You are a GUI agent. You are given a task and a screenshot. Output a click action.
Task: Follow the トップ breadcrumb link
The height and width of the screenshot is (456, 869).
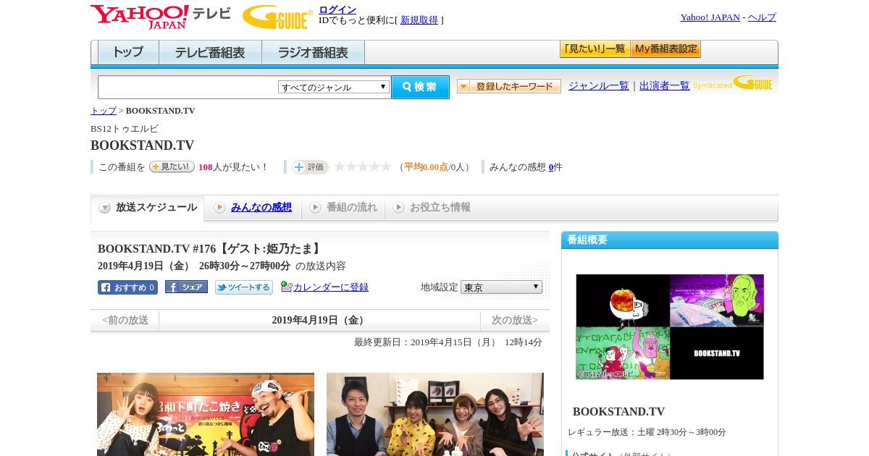click(104, 111)
